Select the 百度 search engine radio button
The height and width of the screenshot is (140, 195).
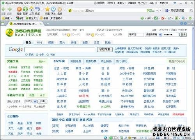[x=27, y=55]
